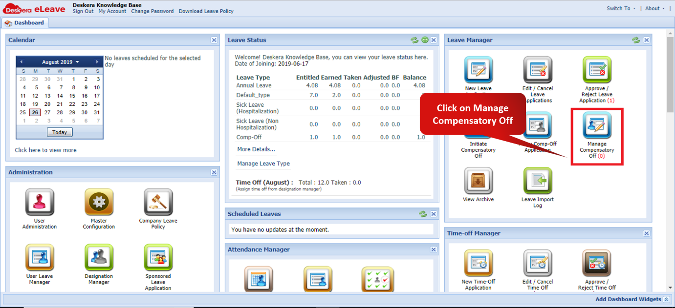Open Approve / Reject Leave Application
675x308 pixels.
tap(597, 69)
